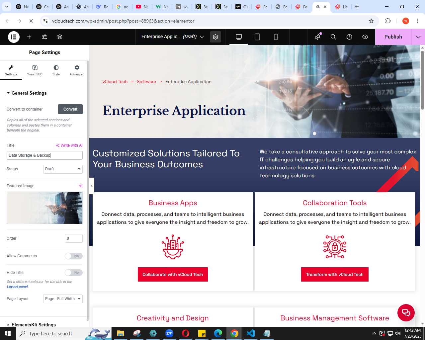The height and width of the screenshot is (340, 425).
Task: Open Visual Studio Code from taskbar
Action: [251, 333]
